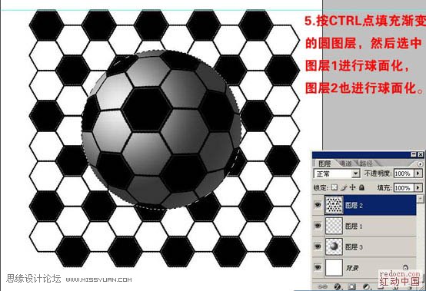Select the 图层 1 thumbnail
Image resolution: width=426 pixels, height=291 pixels.
pos(334,226)
